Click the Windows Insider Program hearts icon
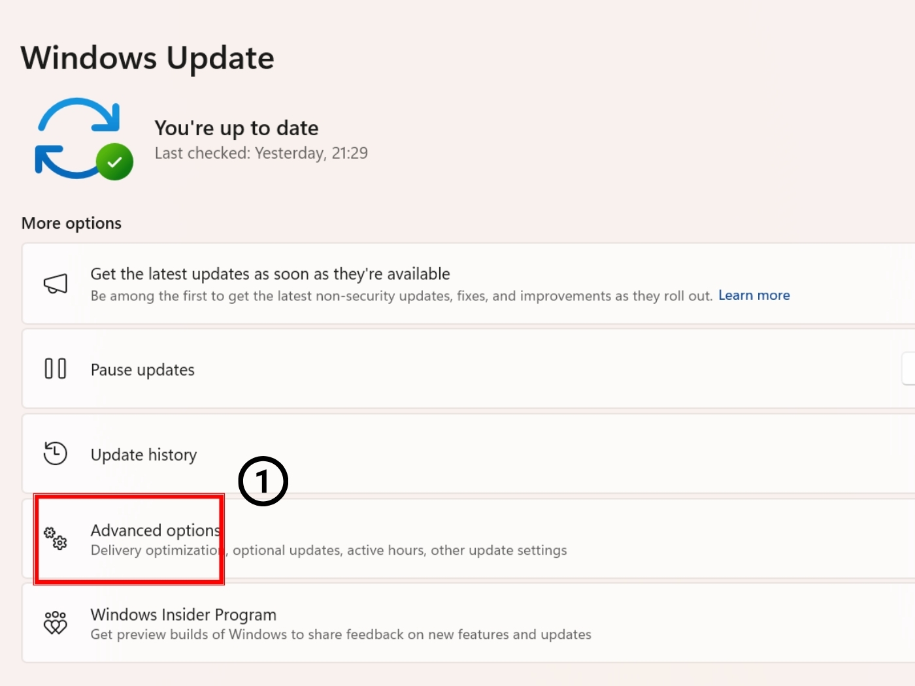This screenshot has width=915, height=686. 56,623
